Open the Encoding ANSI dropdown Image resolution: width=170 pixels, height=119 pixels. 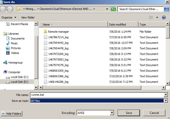tap(112, 113)
